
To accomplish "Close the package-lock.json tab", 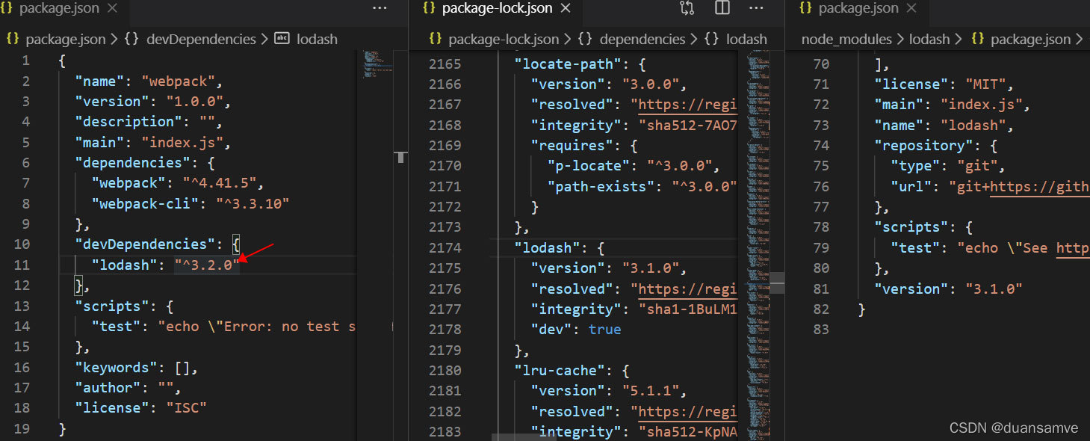I will (566, 9).
